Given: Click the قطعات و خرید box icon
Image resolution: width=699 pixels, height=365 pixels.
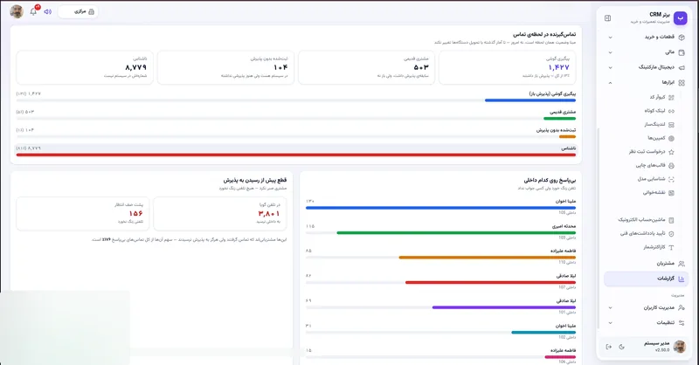Looking at the screenshot, I should point(682,37).
